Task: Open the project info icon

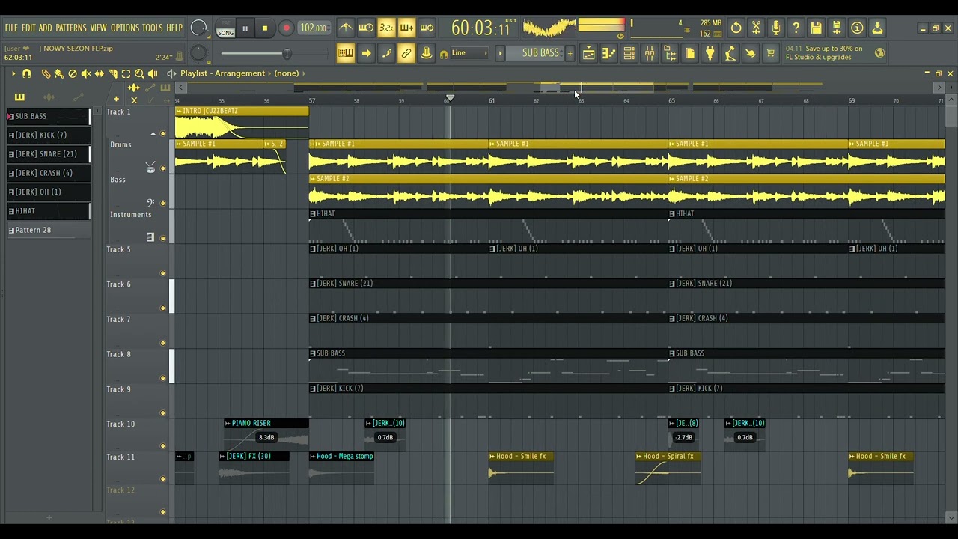Action: [x=857, y=28]
